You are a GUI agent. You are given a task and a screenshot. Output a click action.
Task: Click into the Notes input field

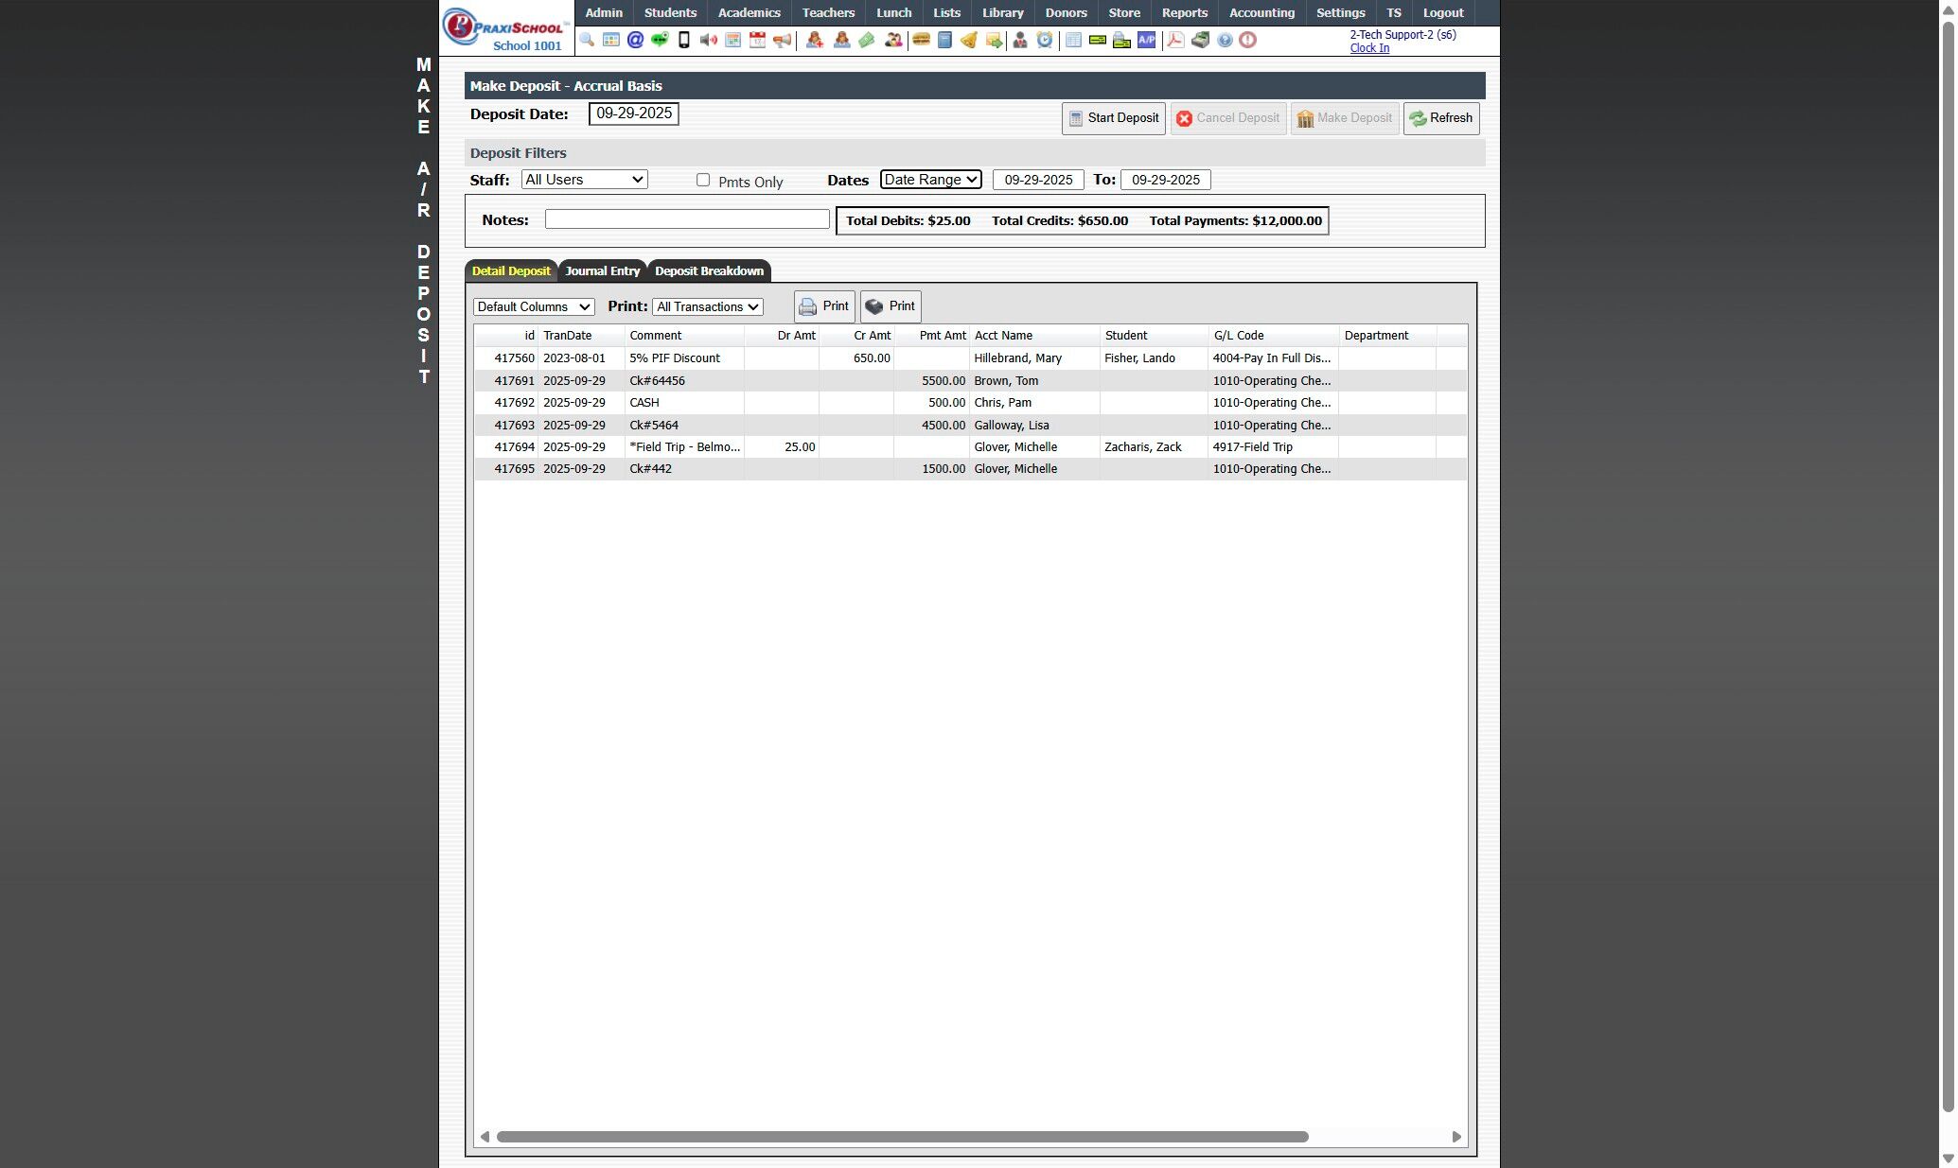click(x=687, y=219)
